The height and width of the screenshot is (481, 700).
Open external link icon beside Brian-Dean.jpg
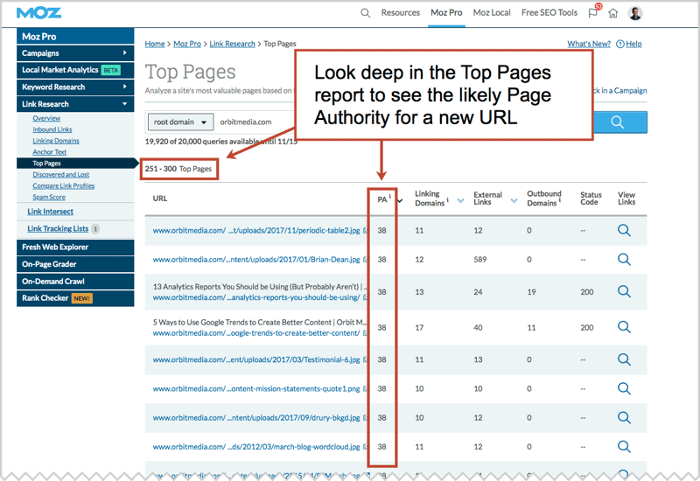point(366,259)
